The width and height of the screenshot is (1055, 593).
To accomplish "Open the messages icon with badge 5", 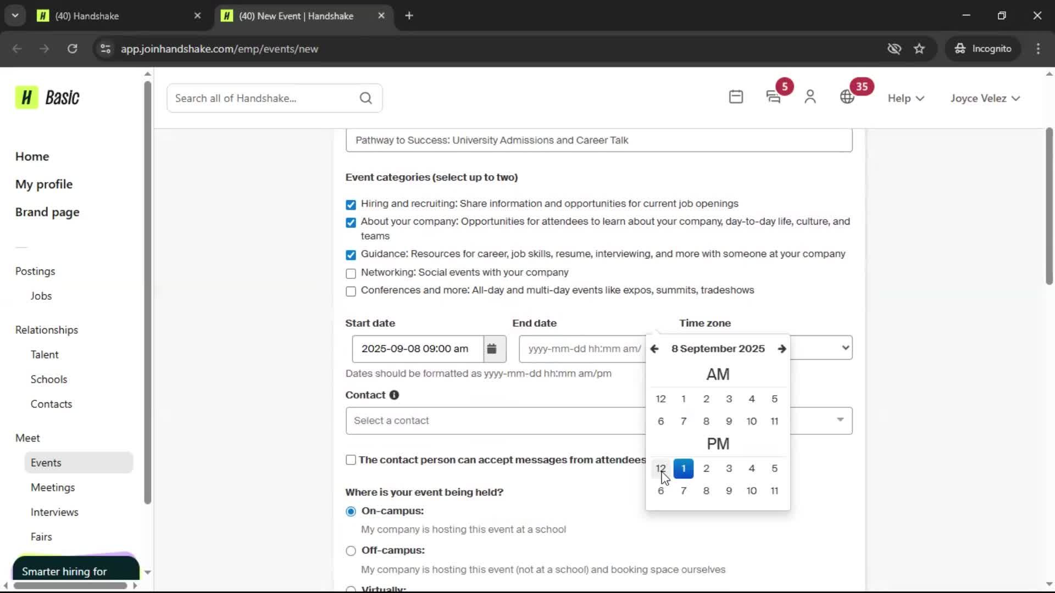I will (x=773, y=98).
